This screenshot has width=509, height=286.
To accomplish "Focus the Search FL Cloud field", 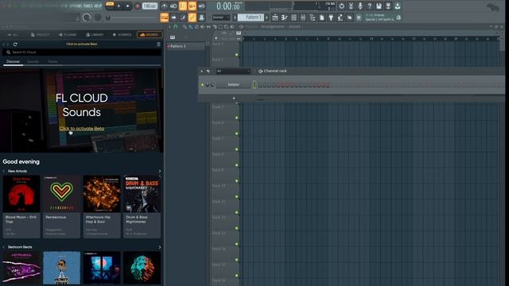I will 82,52.
